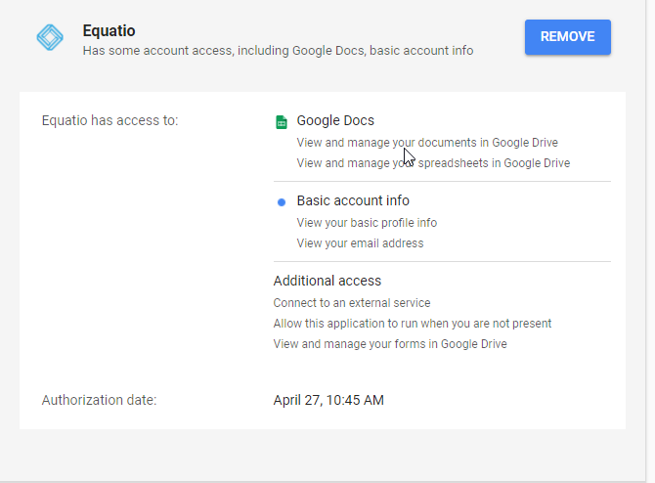Click 'Allow this application to run' line
655x483 pixels.
pos(413,324)
